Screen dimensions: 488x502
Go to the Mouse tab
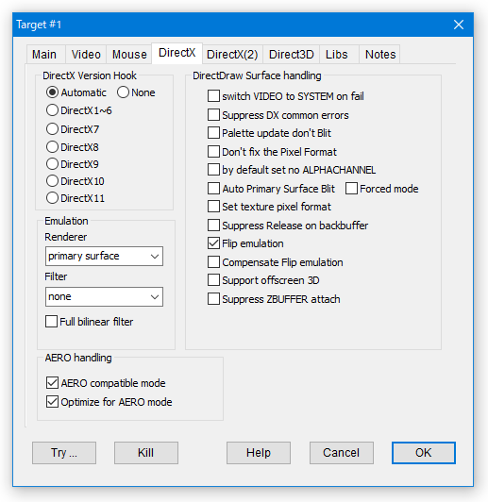click(129, 55)
